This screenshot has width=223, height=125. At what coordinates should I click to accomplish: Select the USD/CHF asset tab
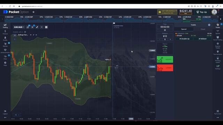tap(113, 19)
